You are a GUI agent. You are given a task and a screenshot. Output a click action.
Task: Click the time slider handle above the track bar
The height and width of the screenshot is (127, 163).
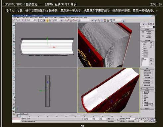coord(22,114)
